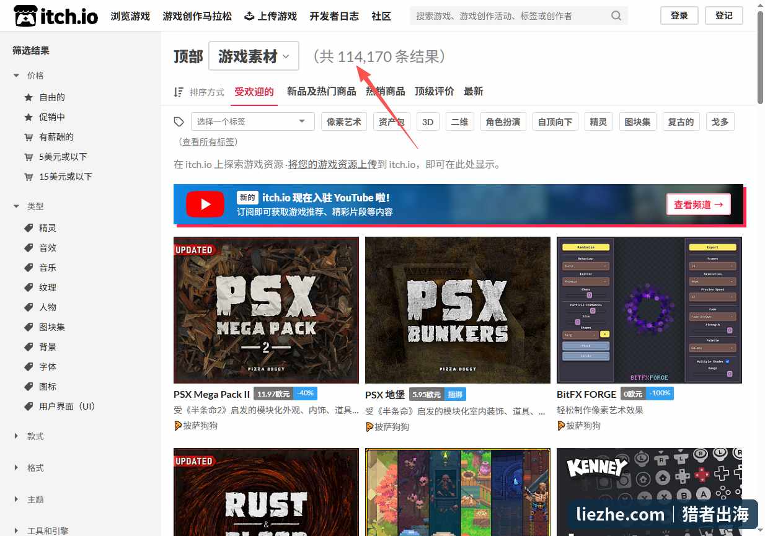Click the tag icon next to 用户界面（UI）
This screenshot has height=536, width=765.
tap(28, 406)
